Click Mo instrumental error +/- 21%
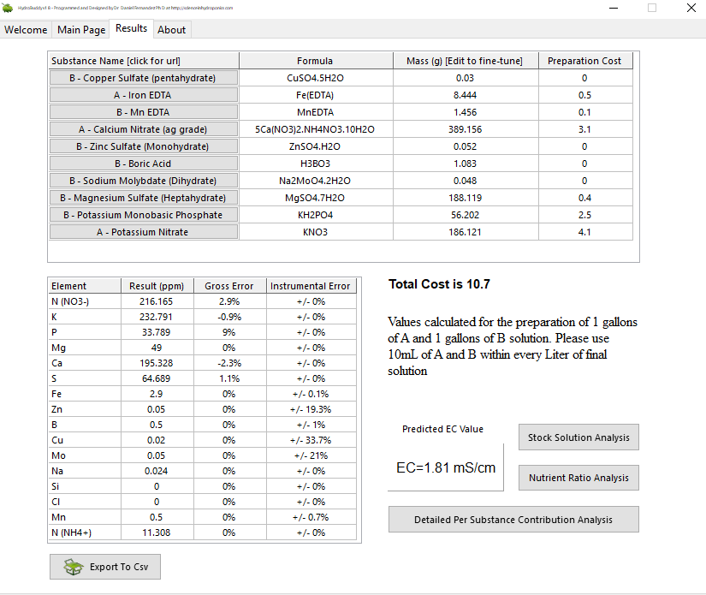The width and height of the screenshot is (706, 595). (311, 455)
